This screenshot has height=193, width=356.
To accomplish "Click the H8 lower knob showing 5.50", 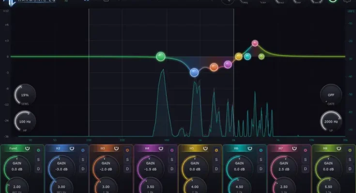I will 328,186.
